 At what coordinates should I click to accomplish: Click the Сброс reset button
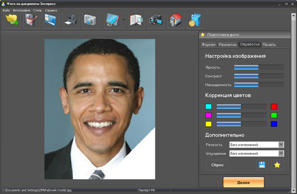pos(217,165)
